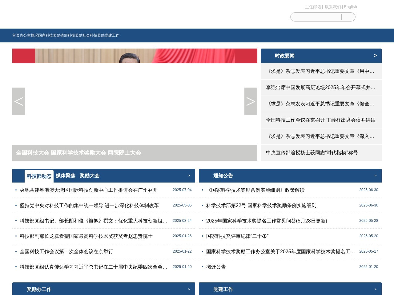Click the 奖励办工作 panel more arrow
This screenshot has height=295, width=394.
[x=189, y=289]
